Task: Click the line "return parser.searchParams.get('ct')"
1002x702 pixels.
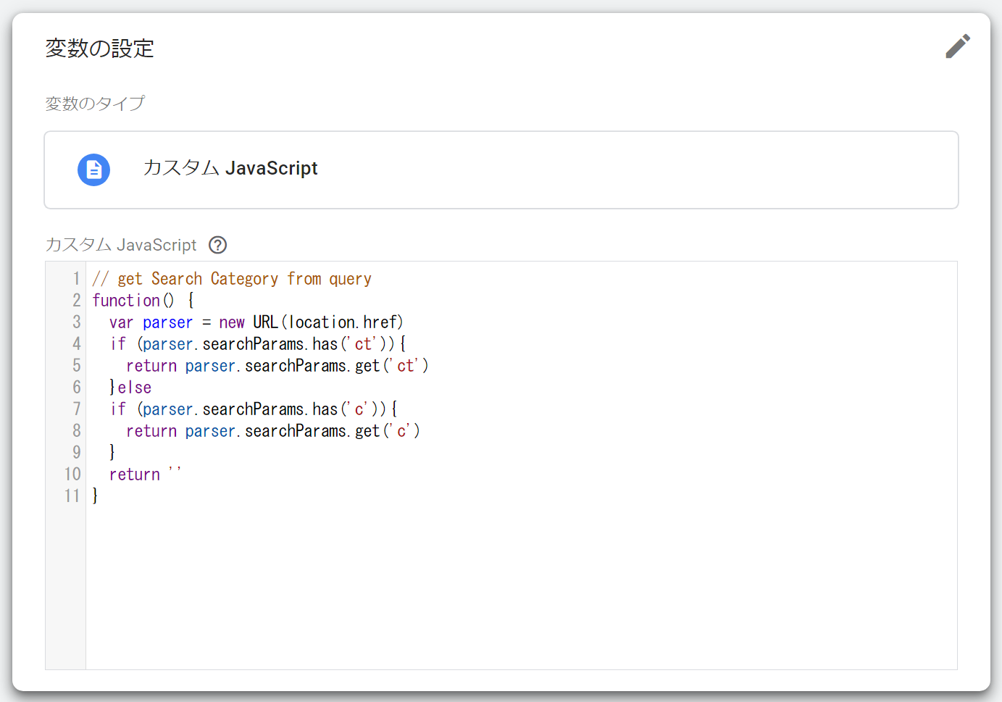Action: pos(277,366)
